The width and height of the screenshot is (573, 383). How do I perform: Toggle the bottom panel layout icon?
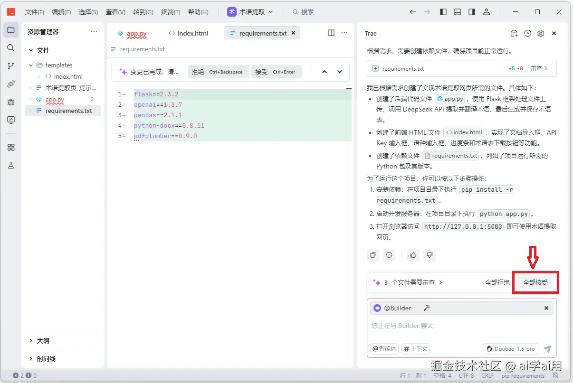[458, 12]
